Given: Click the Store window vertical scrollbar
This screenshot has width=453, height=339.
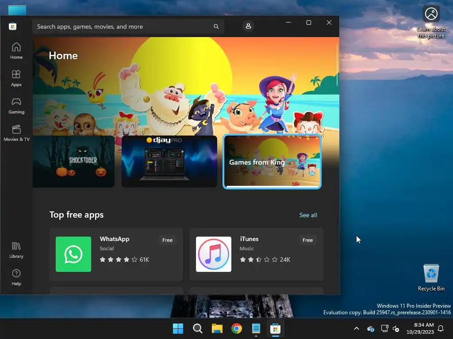Looking at the screenshot, I should pos(337,66).
